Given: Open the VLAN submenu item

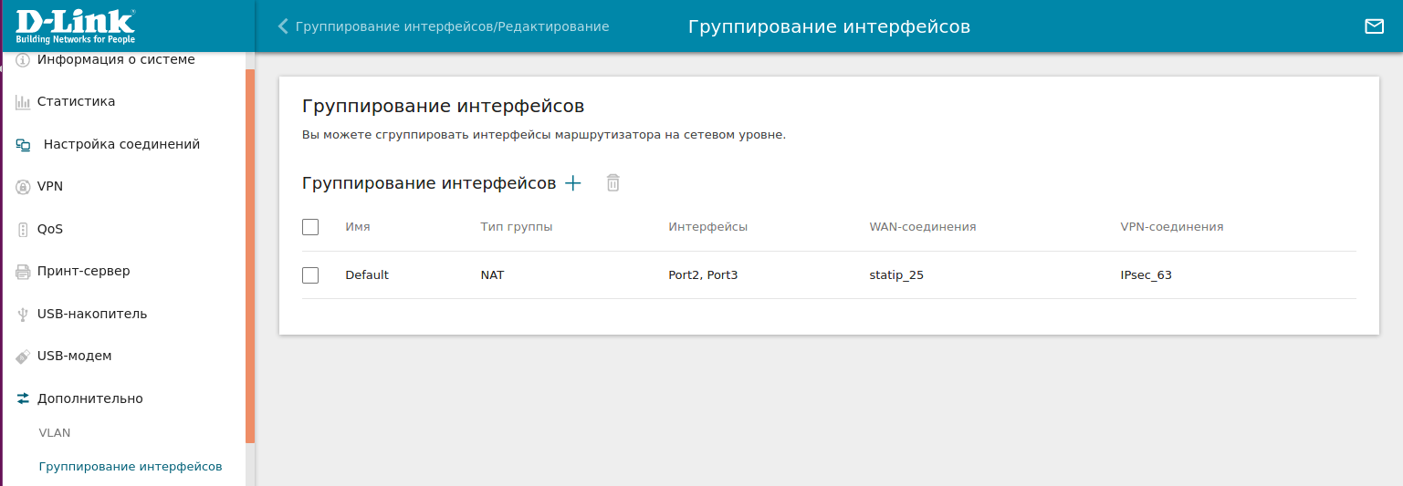Looking at the screenshot, I should (x=55, y=433).
